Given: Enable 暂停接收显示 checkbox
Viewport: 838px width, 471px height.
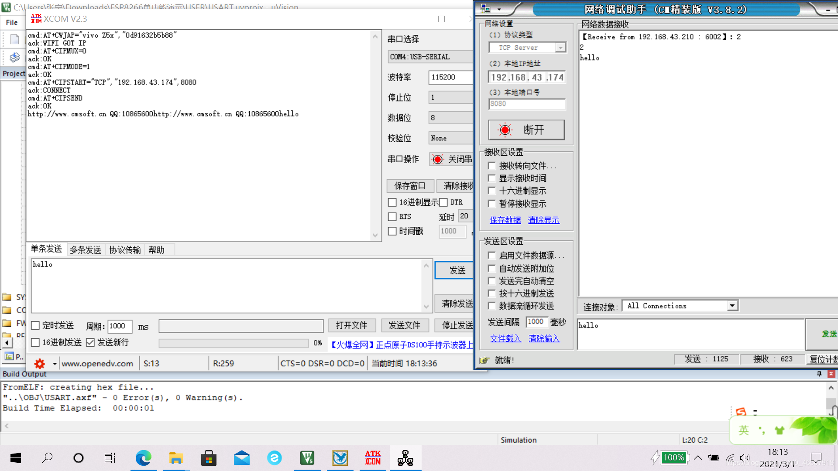Looking at the screenshot, I should point(492,204).
